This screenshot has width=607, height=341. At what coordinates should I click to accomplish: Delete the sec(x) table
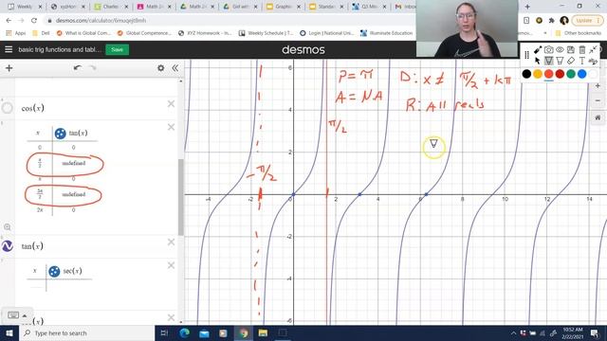(x=171, y=265)
